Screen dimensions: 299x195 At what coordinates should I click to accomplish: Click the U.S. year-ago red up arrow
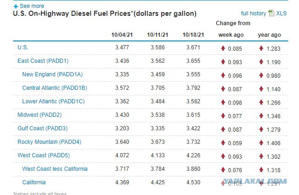[261, 48]
